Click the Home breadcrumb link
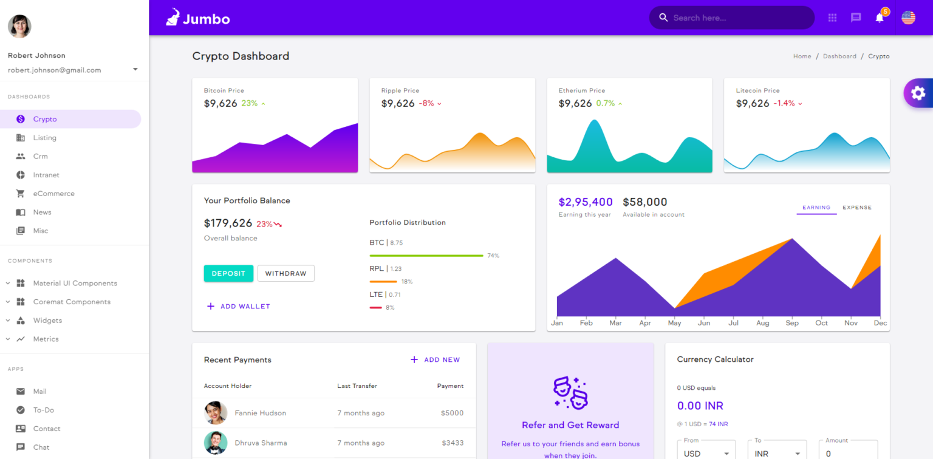 point(802,56)
